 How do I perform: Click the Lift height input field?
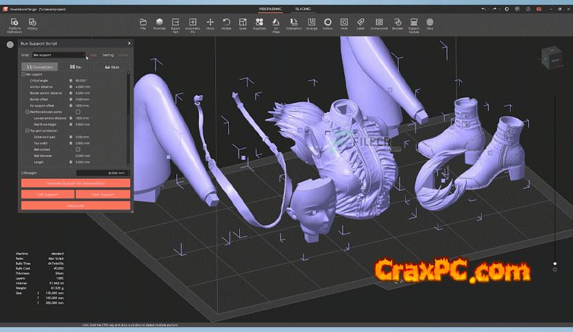click(x=101, y=173)
